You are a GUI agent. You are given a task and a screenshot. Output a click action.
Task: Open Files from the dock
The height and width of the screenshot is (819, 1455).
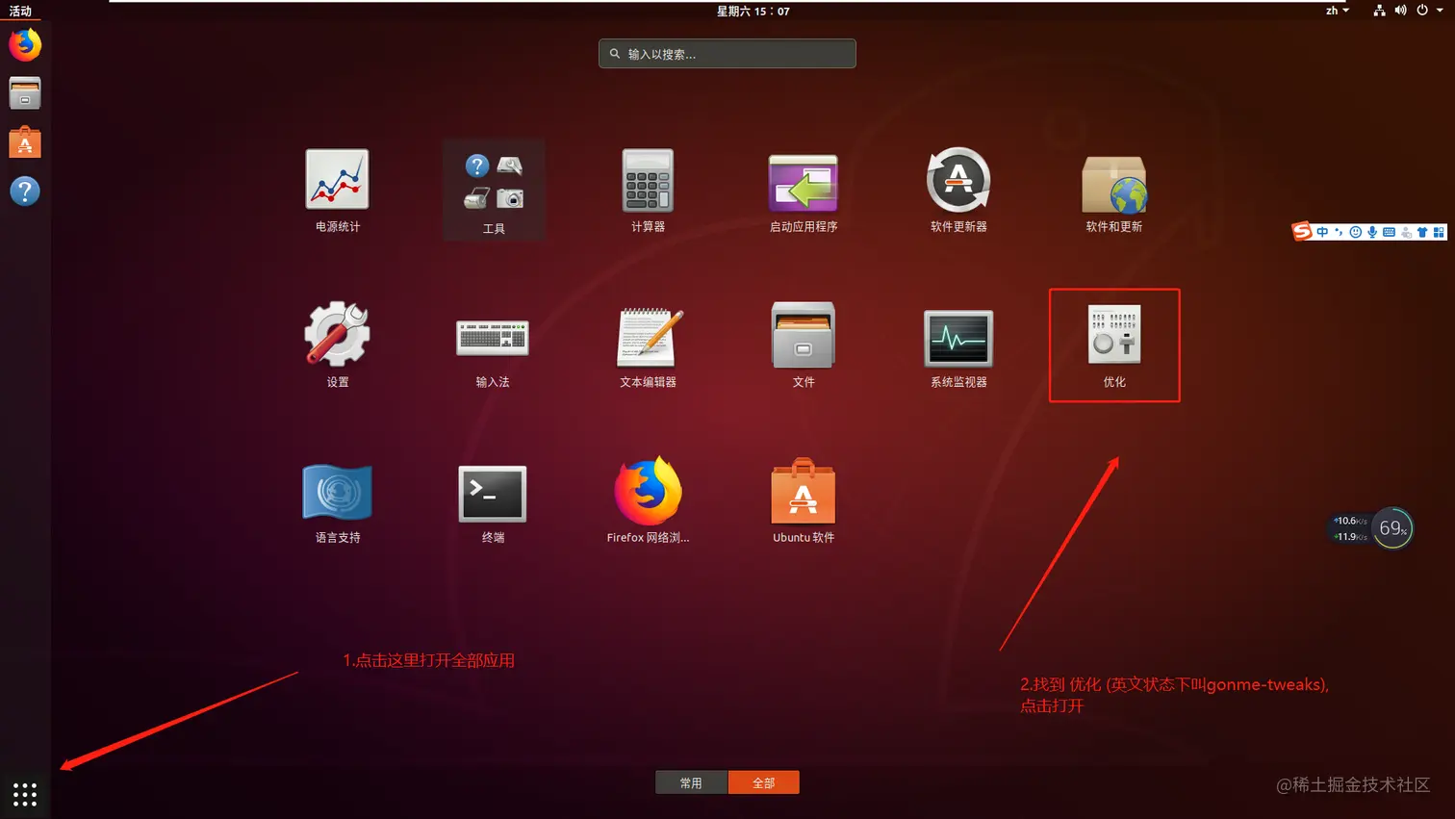pyautogui.click(x=25, y=93)
